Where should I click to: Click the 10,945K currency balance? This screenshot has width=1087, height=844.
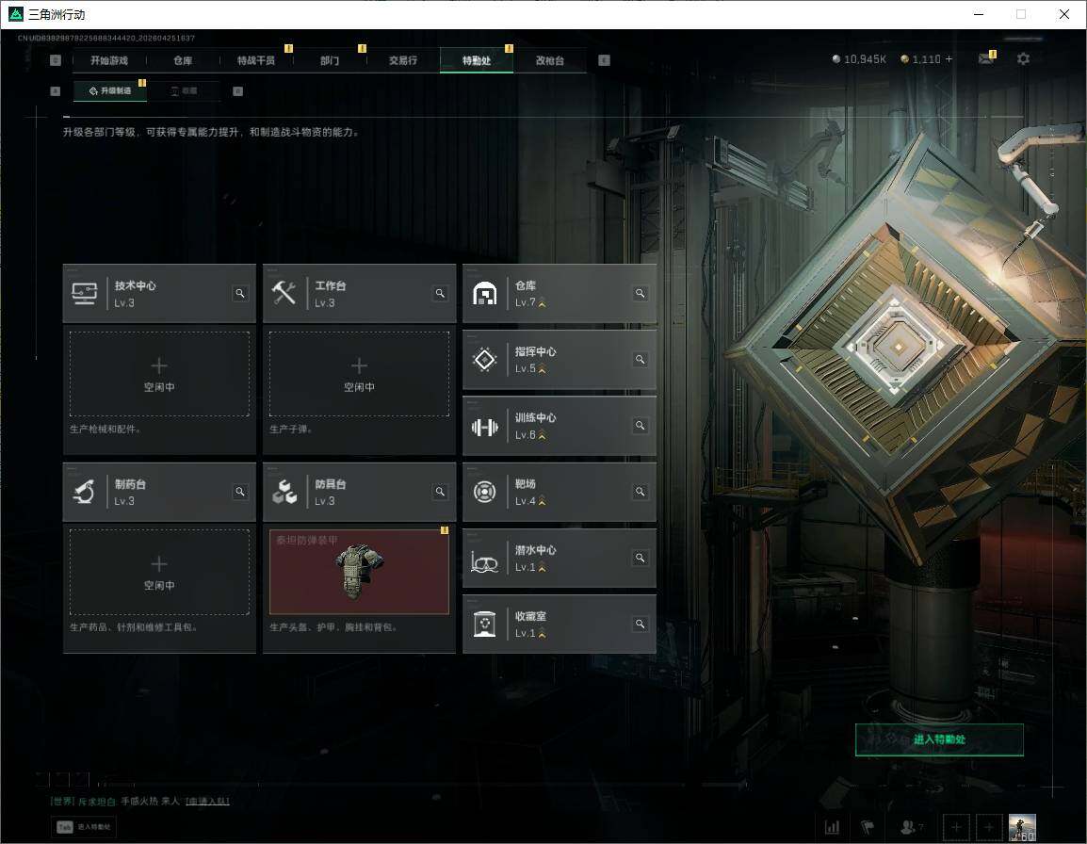(x=860, y=59)
